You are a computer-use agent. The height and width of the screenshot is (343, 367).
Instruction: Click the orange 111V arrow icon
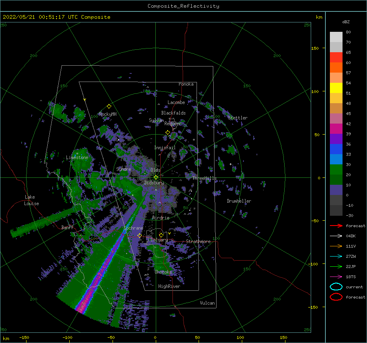(336, 246)
